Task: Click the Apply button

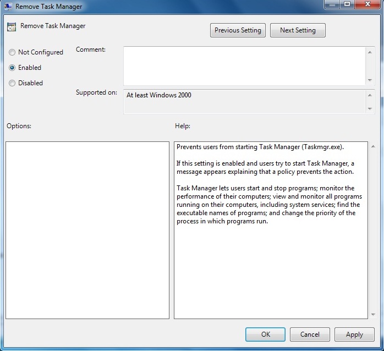Action: [x=354, y=334]
